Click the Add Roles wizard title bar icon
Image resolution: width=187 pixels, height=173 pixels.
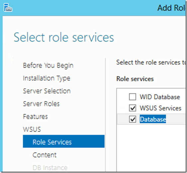pyautogui.click(x=8, y=8)
